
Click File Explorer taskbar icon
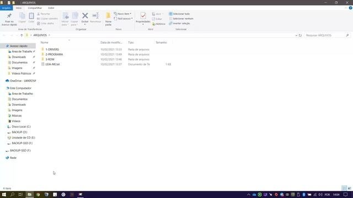pyautogui.click(x=29, y=194)
